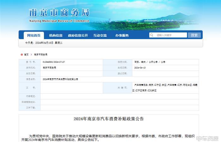This screenshot has width=221, height=142.
Task: Click the keyword list starting with 汽车销售服务
Action: [x=165, y=88]
